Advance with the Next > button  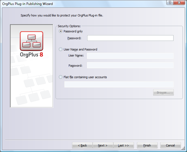coord(103,145)
